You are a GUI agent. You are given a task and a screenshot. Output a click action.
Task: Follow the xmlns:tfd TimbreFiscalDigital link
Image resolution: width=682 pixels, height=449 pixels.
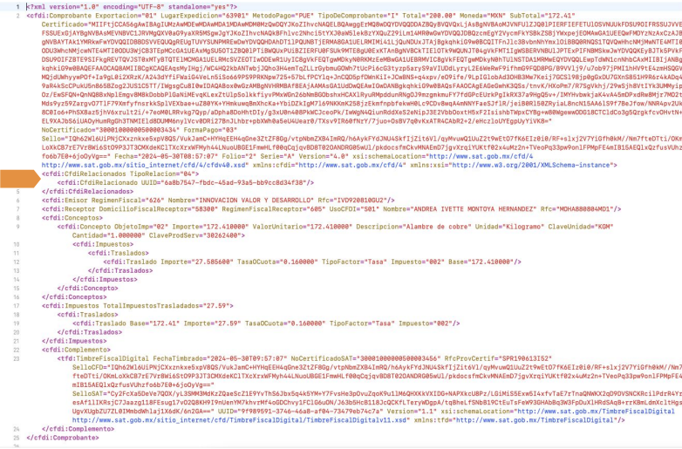(x=536, y=420)
